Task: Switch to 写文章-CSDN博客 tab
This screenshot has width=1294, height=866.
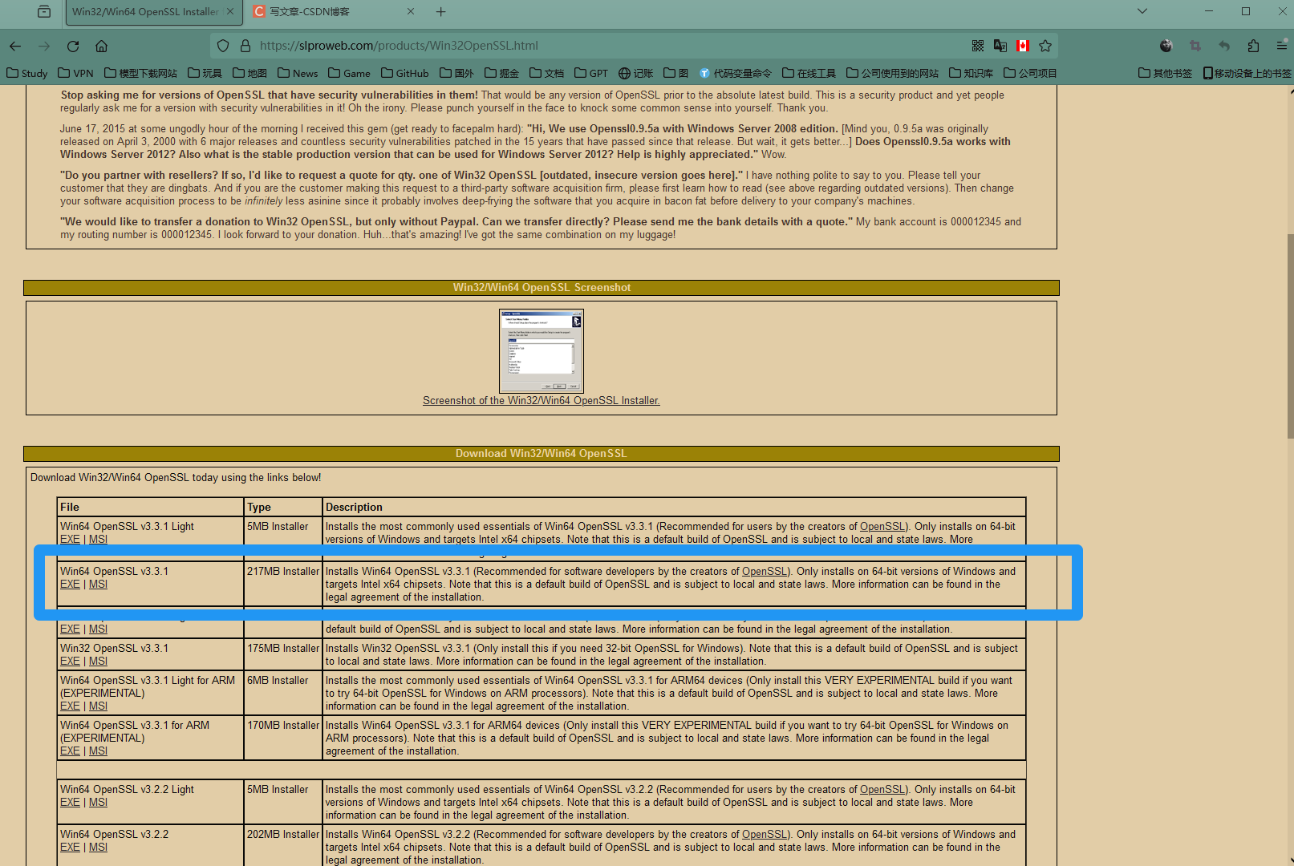Action: click(310, 11)
